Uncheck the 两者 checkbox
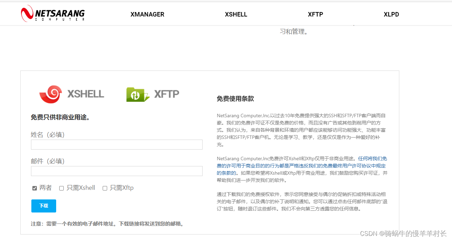Image resolution: width=452 pixels, height=240 pixels. tap(34, 188)
